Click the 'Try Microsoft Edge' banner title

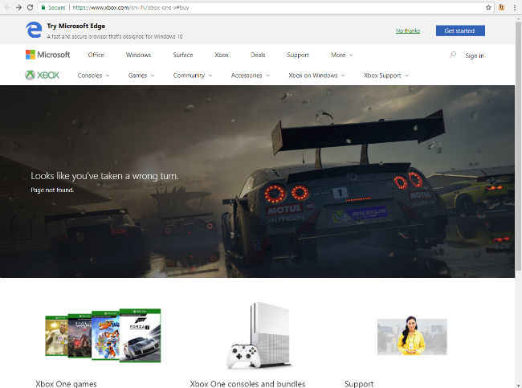tap(76, 26)
